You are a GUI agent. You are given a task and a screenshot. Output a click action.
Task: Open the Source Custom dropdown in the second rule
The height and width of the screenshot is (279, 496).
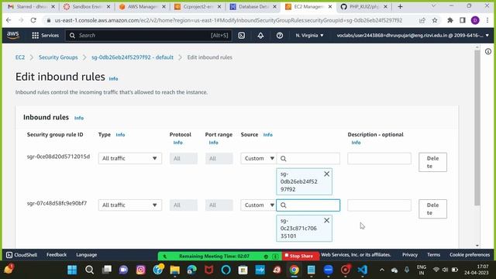258,205
